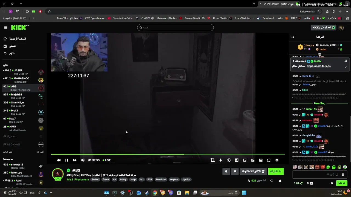Open MAHASNCO channel in sidebar
The height and width of the screenshot is (197, 351).
tap(23, 80)
